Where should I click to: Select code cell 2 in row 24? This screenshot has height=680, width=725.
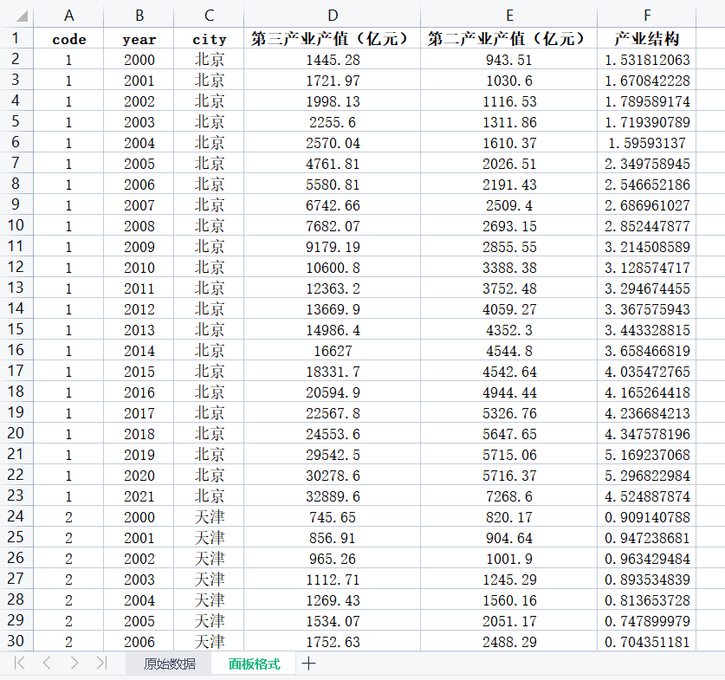coord(69,517)
